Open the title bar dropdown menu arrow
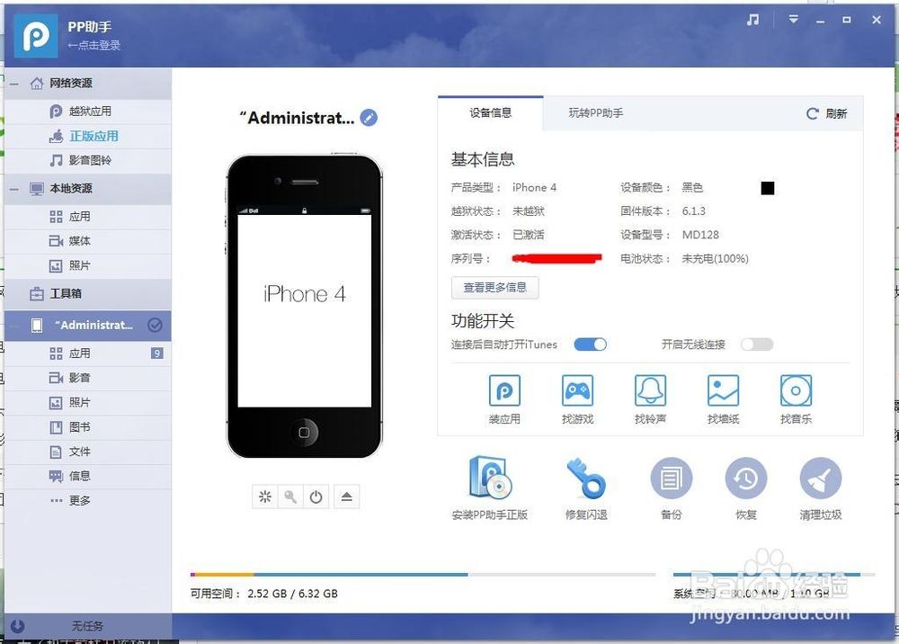Screen dimensions: 899x644 point(794,20)
